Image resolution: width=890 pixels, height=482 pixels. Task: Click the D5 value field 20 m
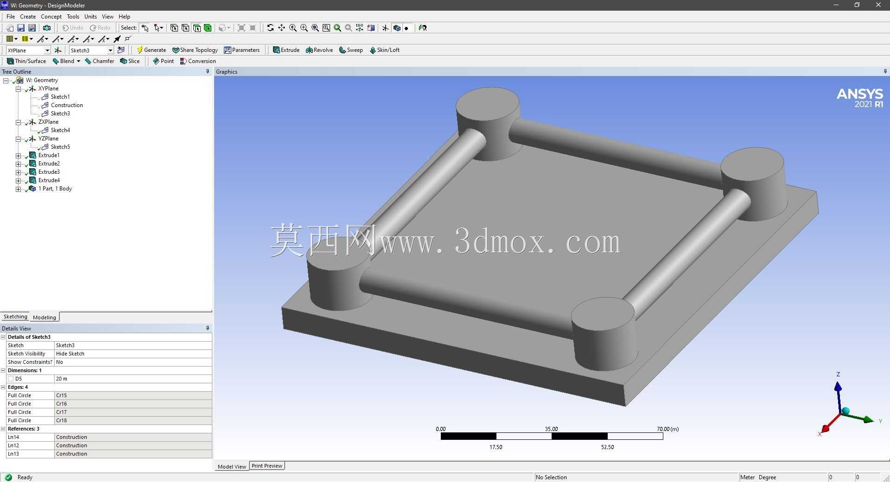pos(133,379)
